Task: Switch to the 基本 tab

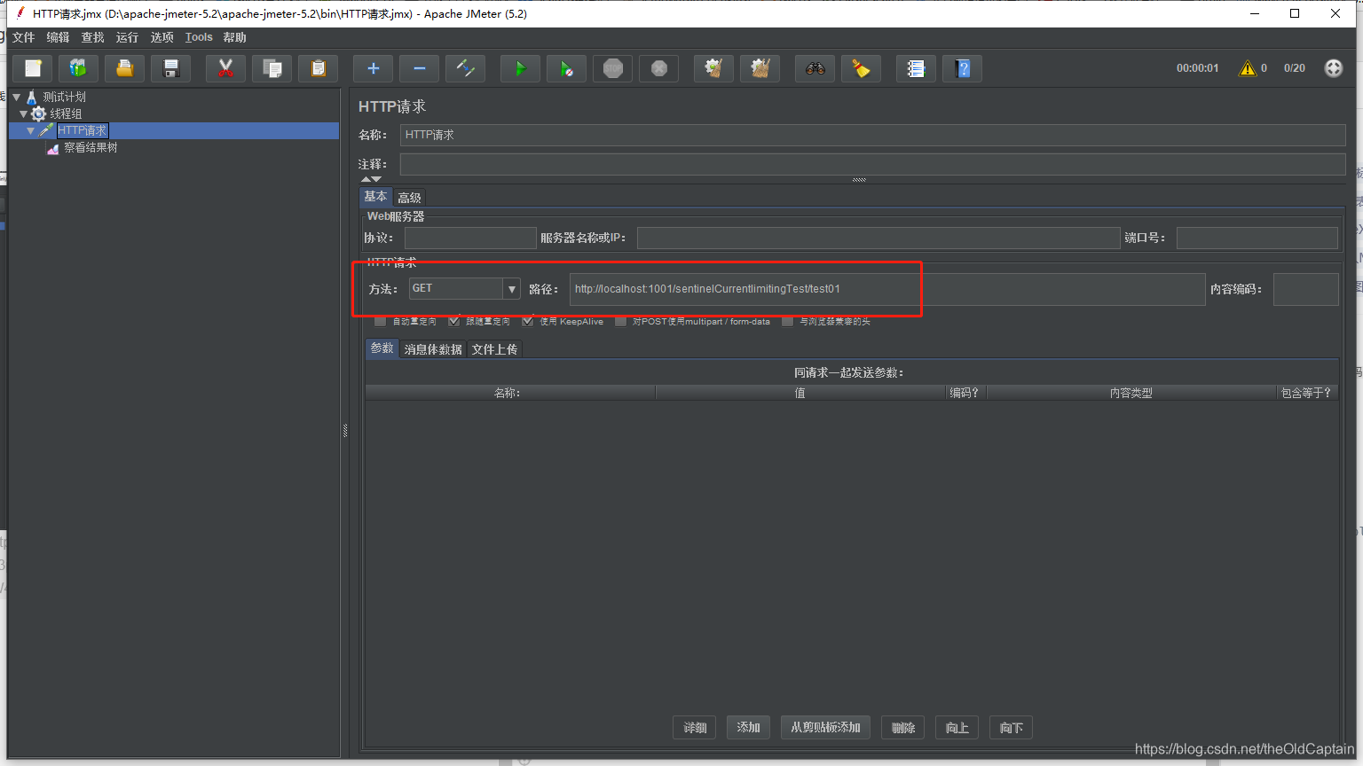Action: coord(375,197)
